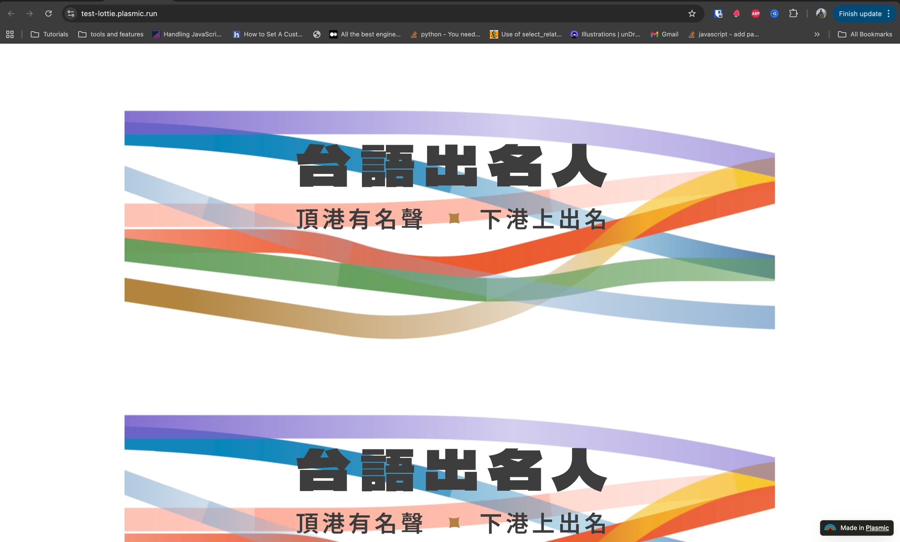
Task: Click the blue IQ extension icon
Action: 774,14
